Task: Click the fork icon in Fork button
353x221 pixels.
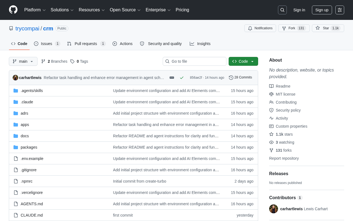Action: coord(284,28)
